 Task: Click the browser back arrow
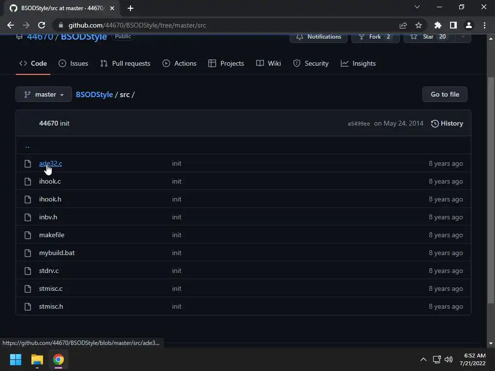click(x=11, y=25)
